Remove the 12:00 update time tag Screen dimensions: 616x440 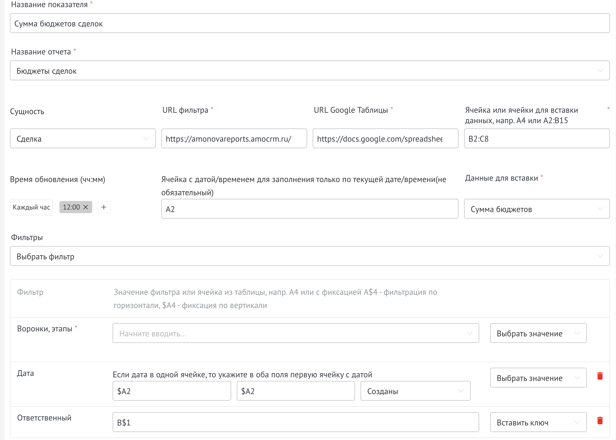[x=86, y=207]
